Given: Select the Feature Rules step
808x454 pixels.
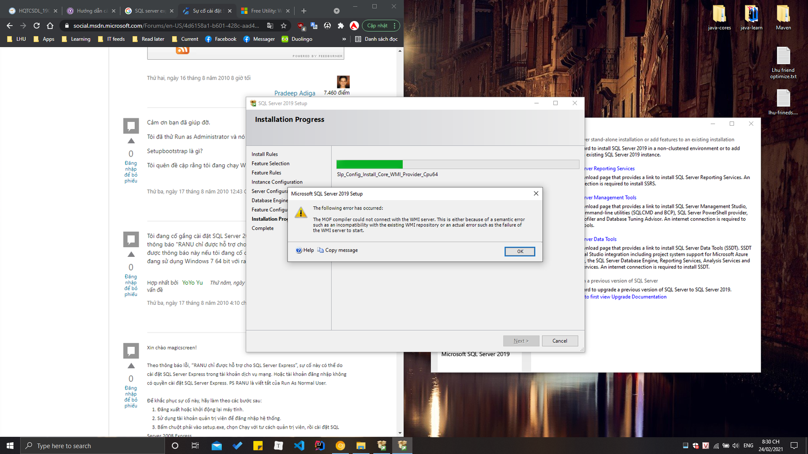Looking at the screenshot, I should pyautogui.click(x=266, y=173).
